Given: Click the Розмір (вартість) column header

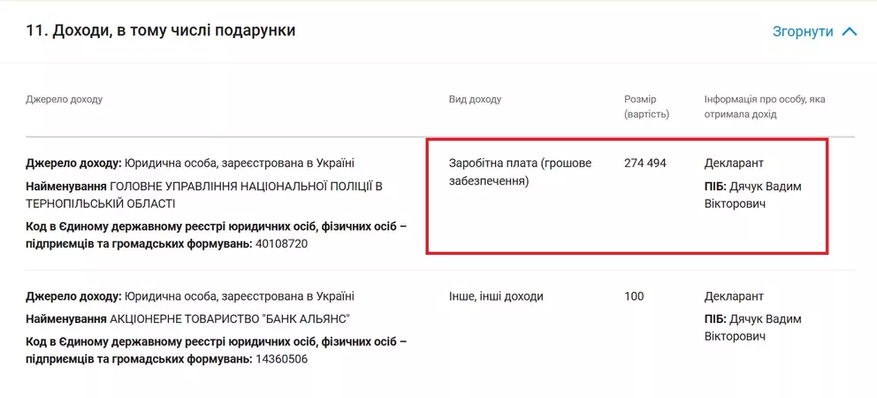Looking at the screenshot, I should point(646,106).
